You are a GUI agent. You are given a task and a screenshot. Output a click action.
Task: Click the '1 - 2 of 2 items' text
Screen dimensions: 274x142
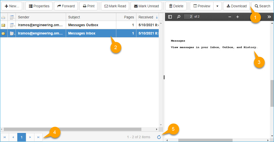pos(139,137)
